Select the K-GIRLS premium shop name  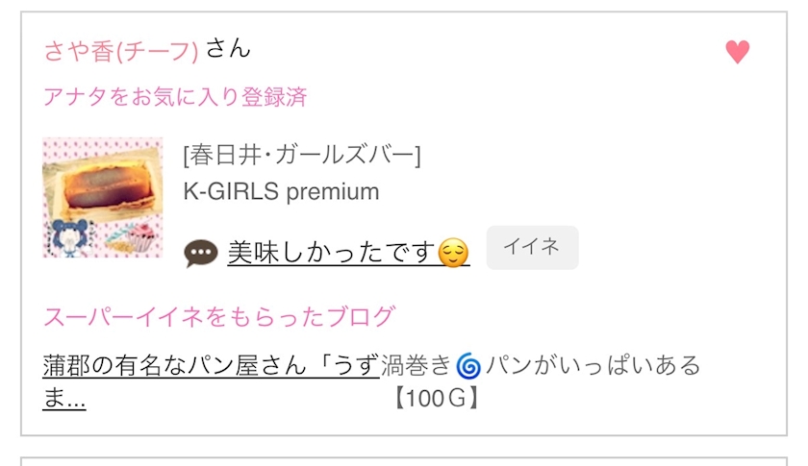tap(281, 191)
